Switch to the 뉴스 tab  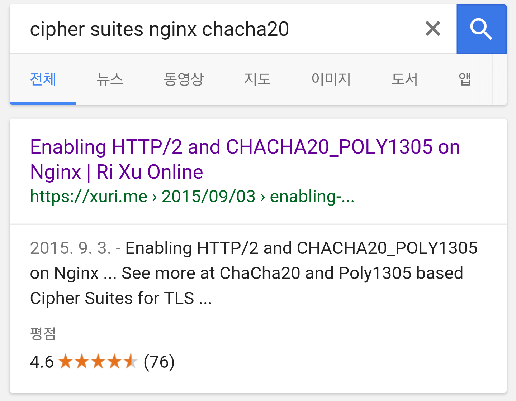pos(110,79)
